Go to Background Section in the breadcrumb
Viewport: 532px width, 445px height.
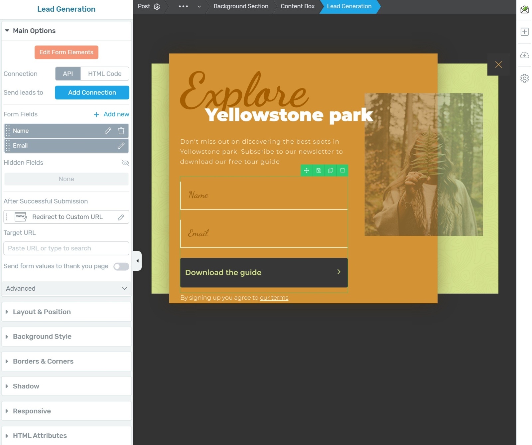(240, 6)
